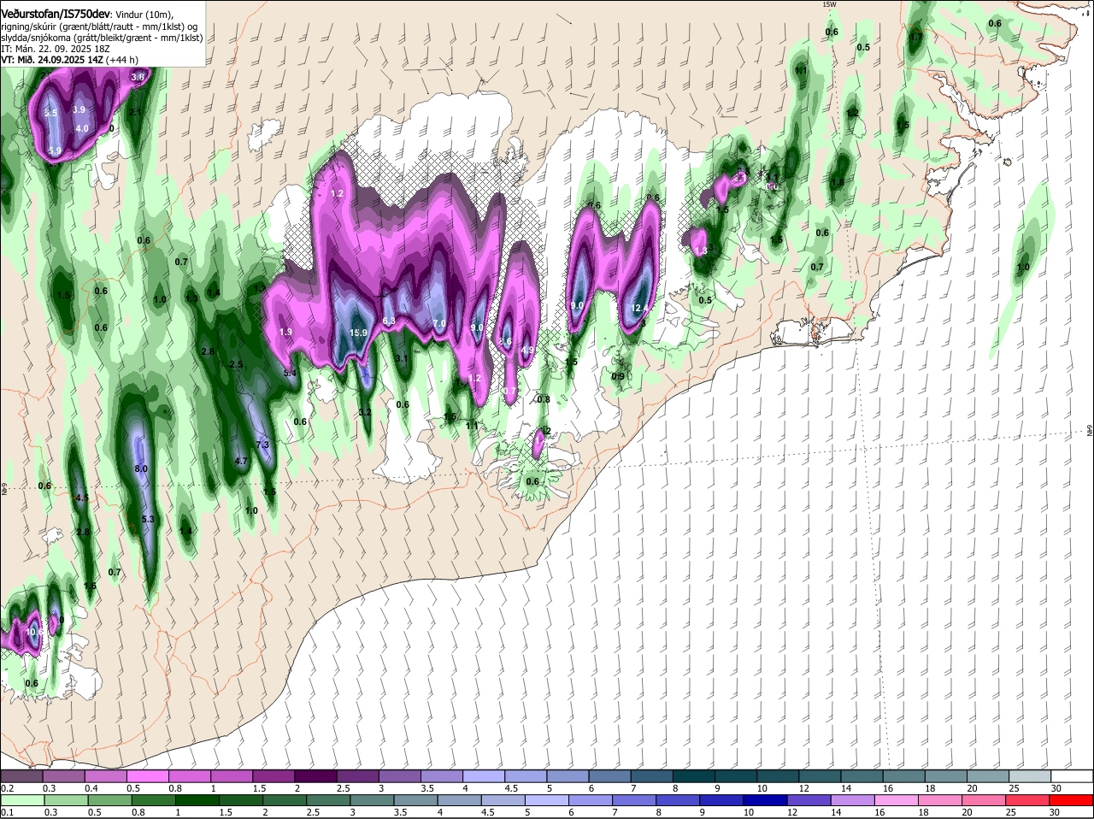Click the darkest purple snow swatch between 2 and 2.5

click(316, 775)
